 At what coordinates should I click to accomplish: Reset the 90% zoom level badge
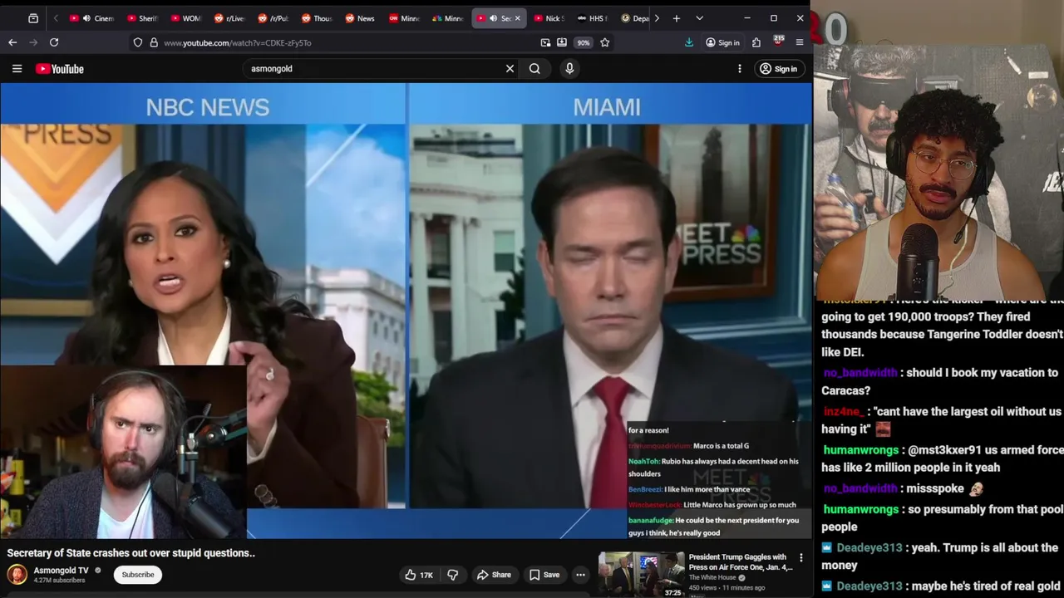(x=584, y=42)
